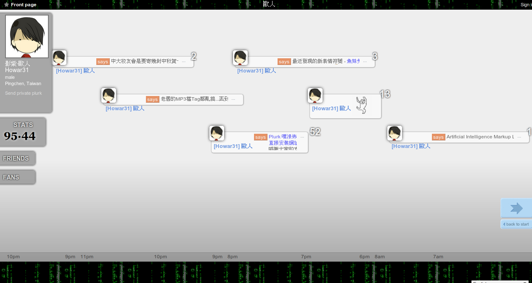Click avatar on the 中大校友會 plurk
Image resolution: width=532 pixels, height=283 pixels.
click(x=59, y=58)
